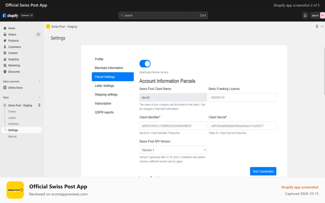
Task: Click the Client Secret input field
Action: (x=242, y=126)
